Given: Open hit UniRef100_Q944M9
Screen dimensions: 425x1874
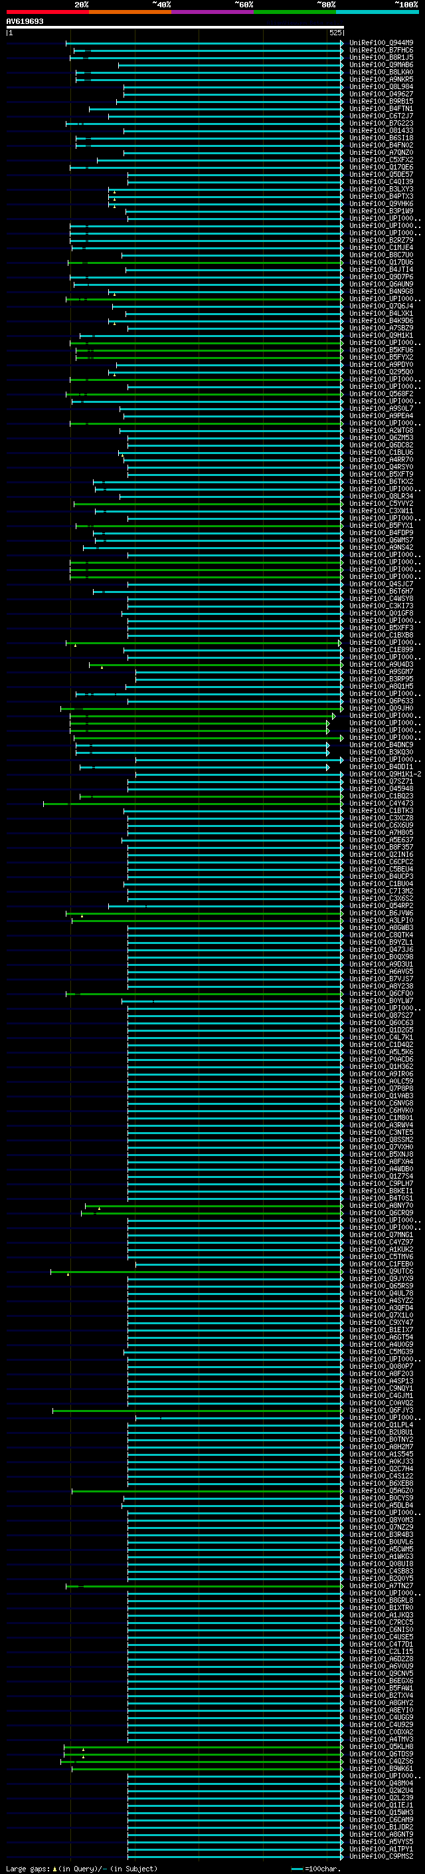Looking at the screenshot, I should [x=381, y=43].
